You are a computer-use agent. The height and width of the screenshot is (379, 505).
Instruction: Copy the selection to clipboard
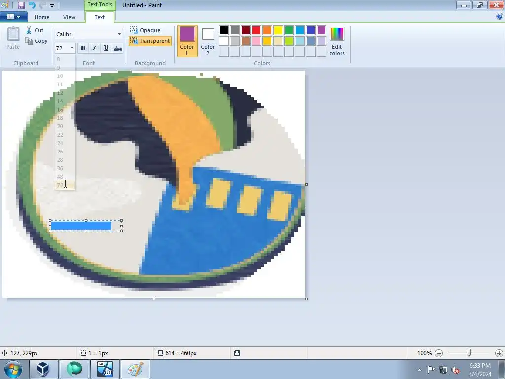[36, 41]
